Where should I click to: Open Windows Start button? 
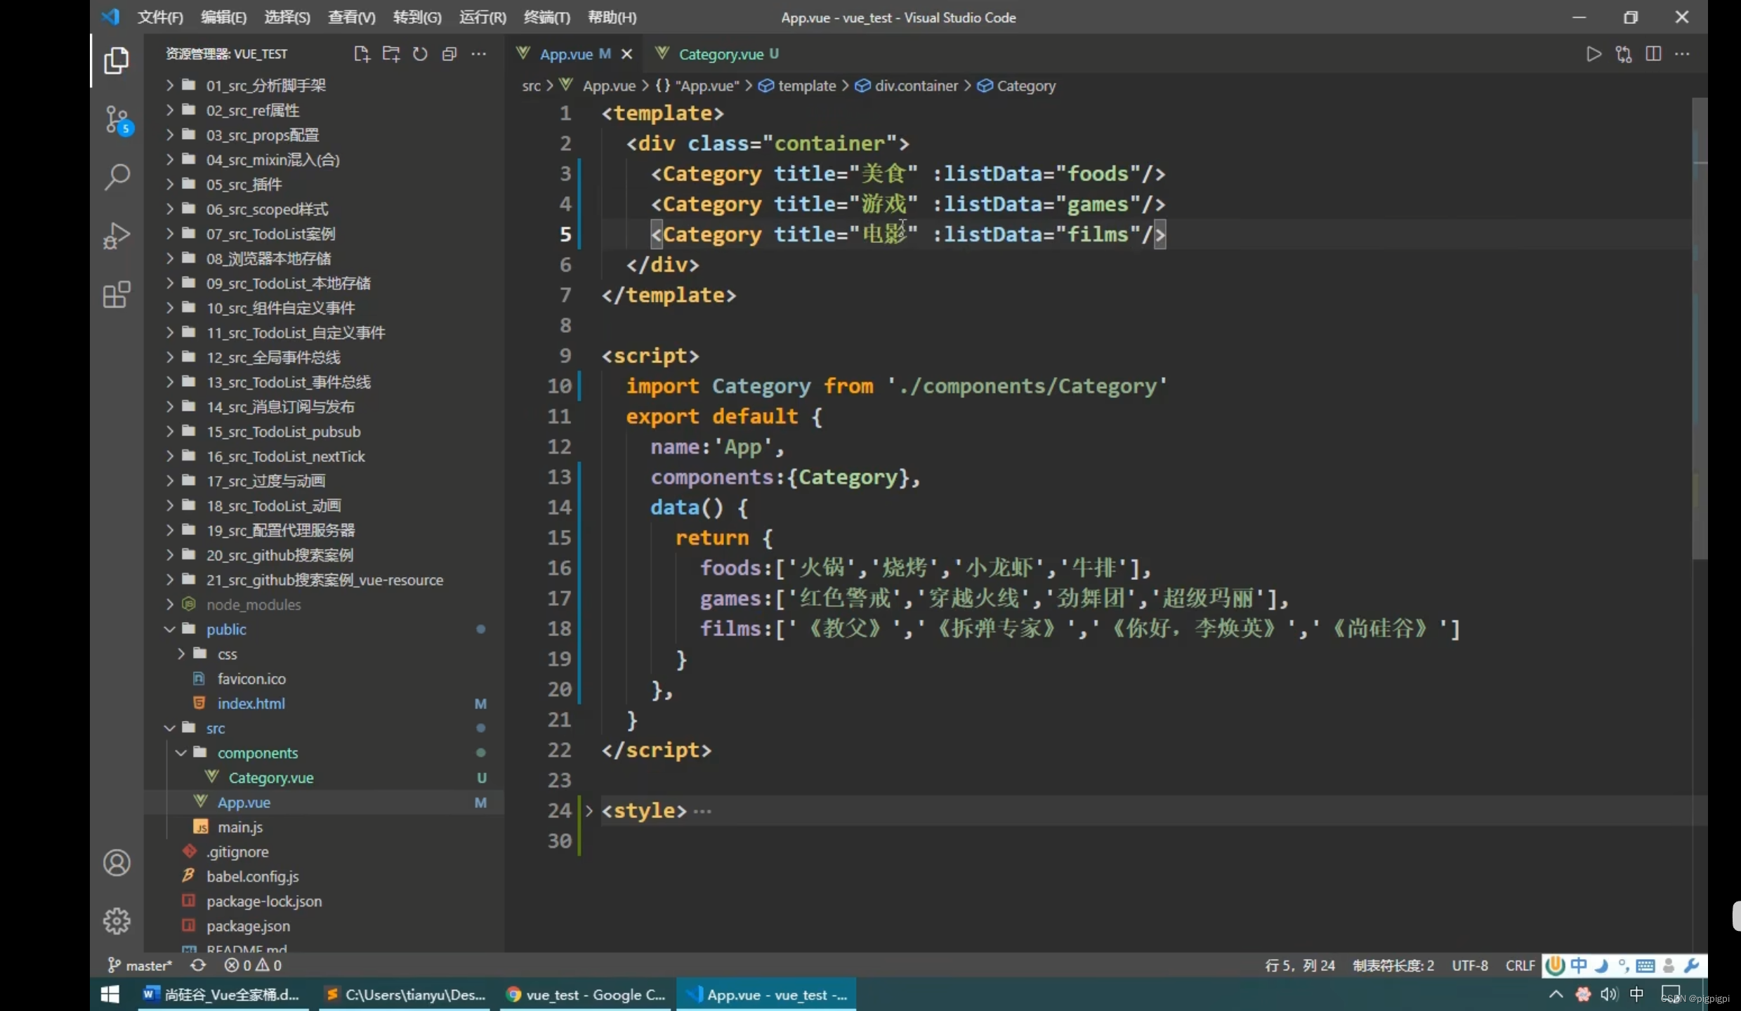(x=110, y=995)
